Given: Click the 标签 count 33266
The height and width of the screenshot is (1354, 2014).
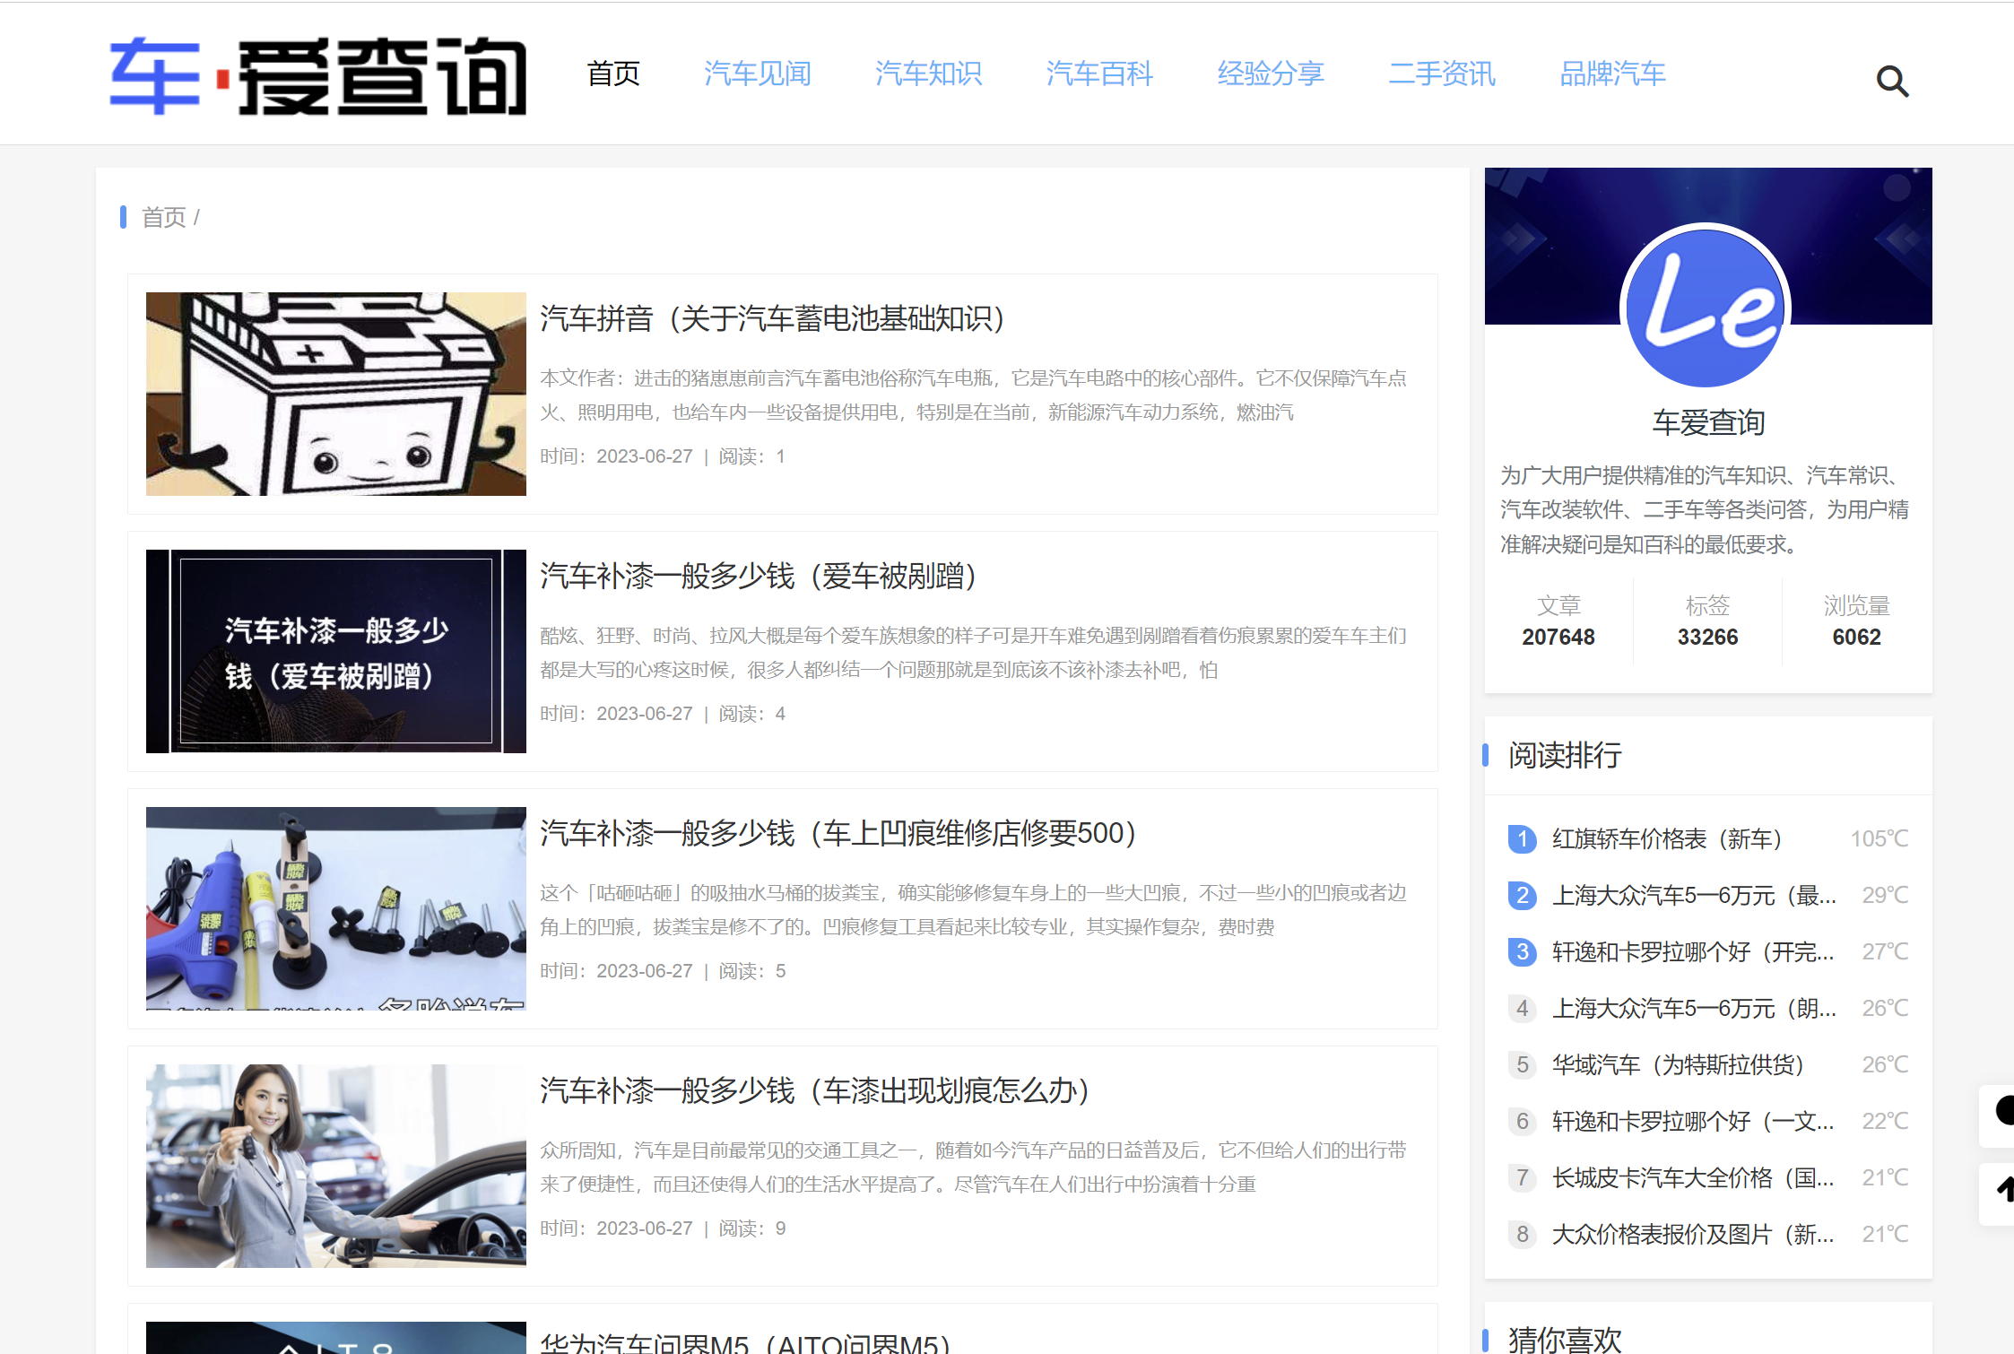Looking at the screenshot, I should [x=1707, y=637].
